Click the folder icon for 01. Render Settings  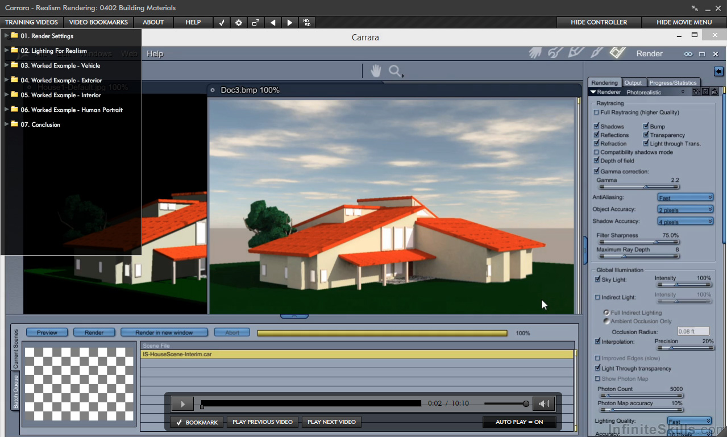pyautogui.click(x=14, y=35)
